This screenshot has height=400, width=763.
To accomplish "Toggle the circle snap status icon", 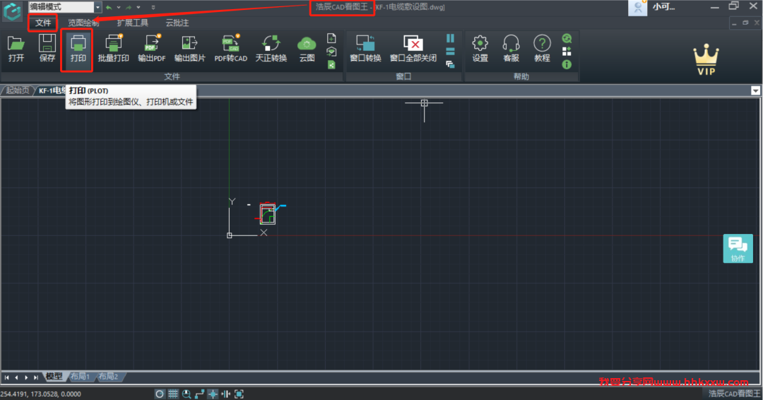I will point(160,394).
